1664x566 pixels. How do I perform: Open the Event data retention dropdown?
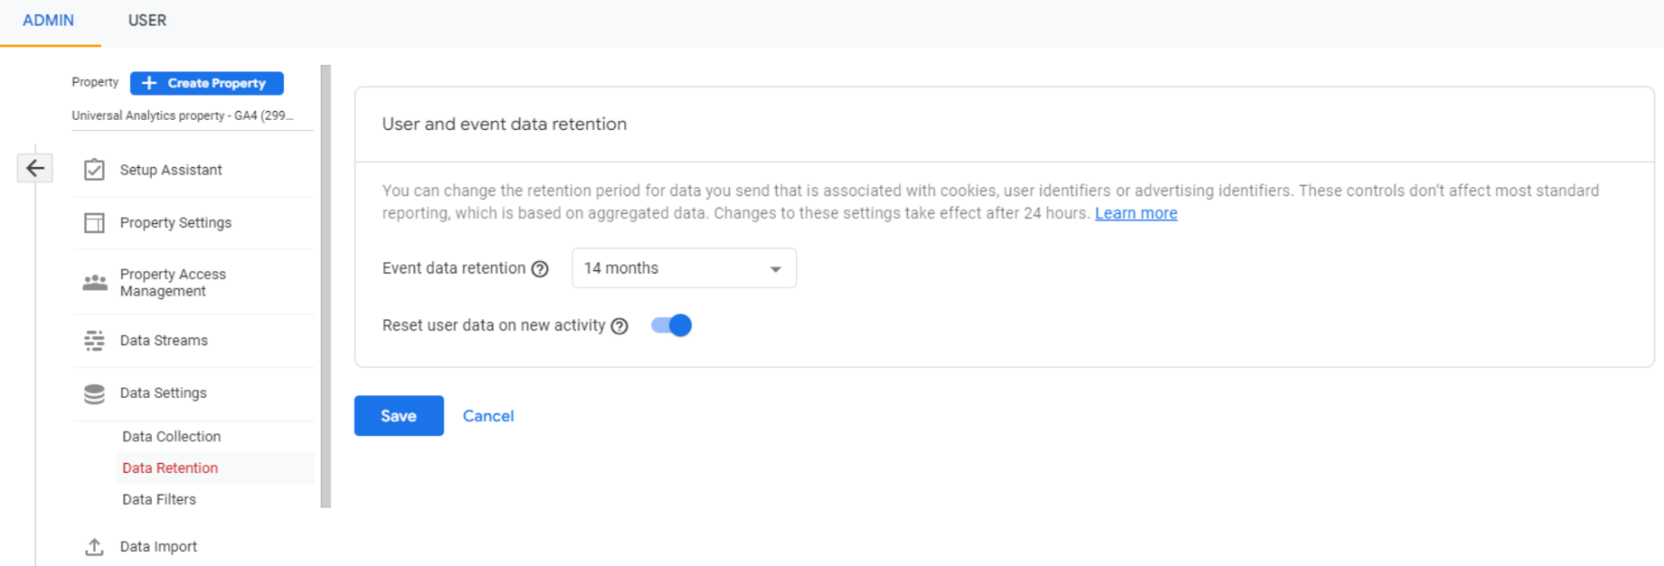[x=684, y=268]
